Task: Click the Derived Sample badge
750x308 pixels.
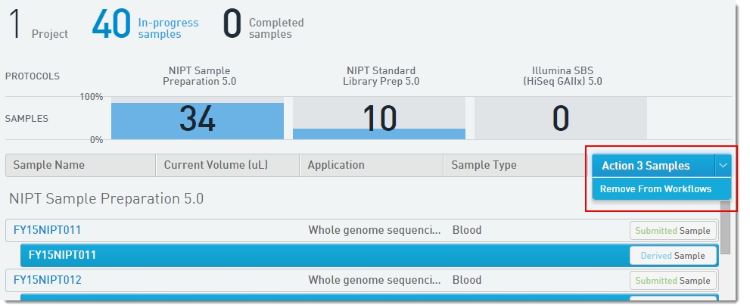Action: click(x=672, y=256)
